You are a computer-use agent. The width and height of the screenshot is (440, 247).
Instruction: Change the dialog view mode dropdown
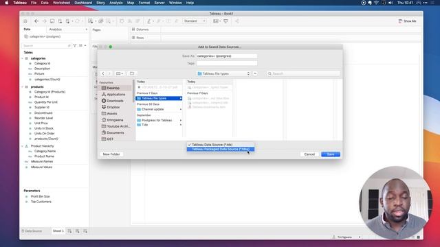[x=120, y=73]
